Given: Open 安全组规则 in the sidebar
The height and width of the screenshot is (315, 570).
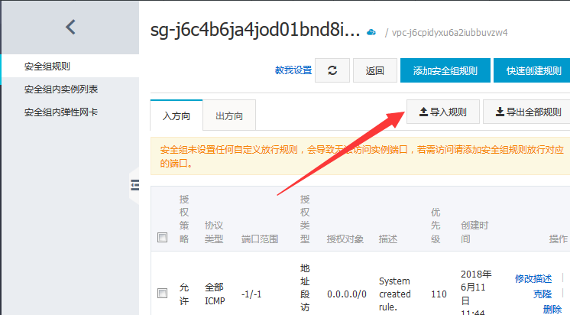Looking at the screenshot, I should (52, 67).
